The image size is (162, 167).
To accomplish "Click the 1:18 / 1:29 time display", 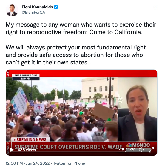I will pyautogui.click(x=126, y=150).
